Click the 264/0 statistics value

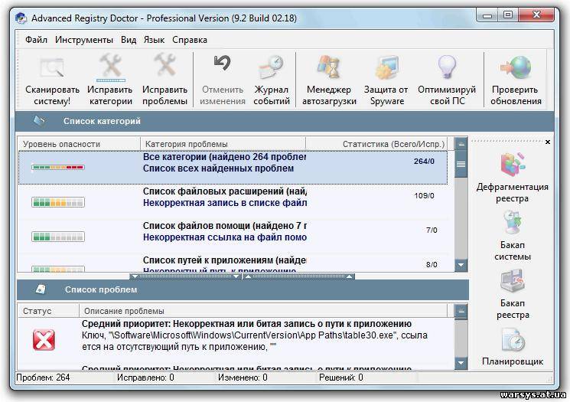(x=424, y=161)
